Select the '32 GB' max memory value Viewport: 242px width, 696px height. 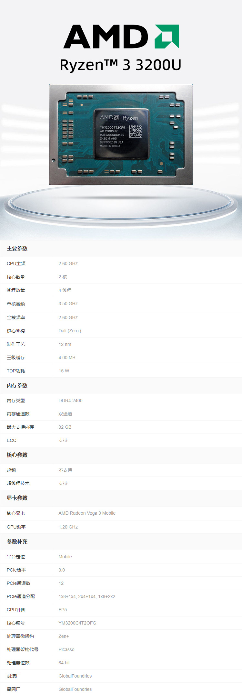[x=65, y=427]
